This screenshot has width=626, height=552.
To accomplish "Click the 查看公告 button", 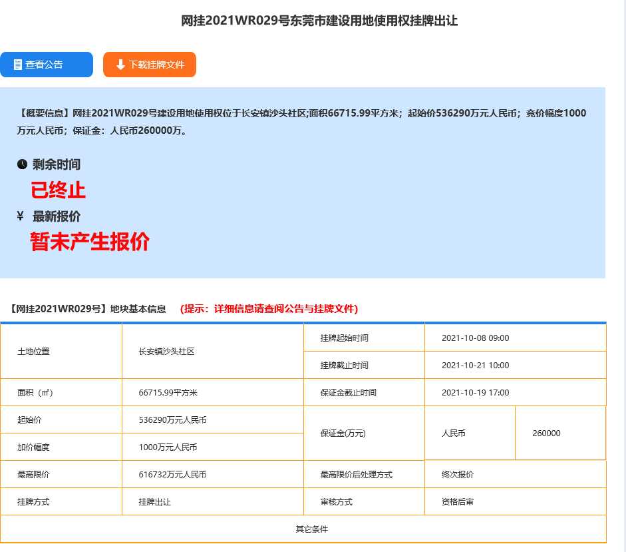I will [x=47, y=65].
